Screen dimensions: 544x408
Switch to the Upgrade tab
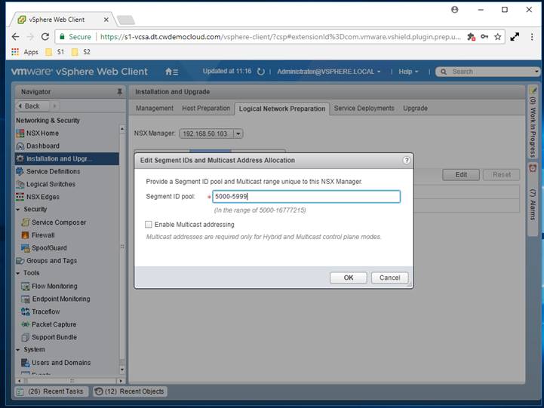[x=415, y=108]
